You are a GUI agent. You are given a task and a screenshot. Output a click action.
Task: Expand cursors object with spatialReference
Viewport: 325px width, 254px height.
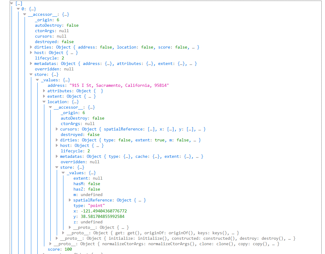[57, 129]
